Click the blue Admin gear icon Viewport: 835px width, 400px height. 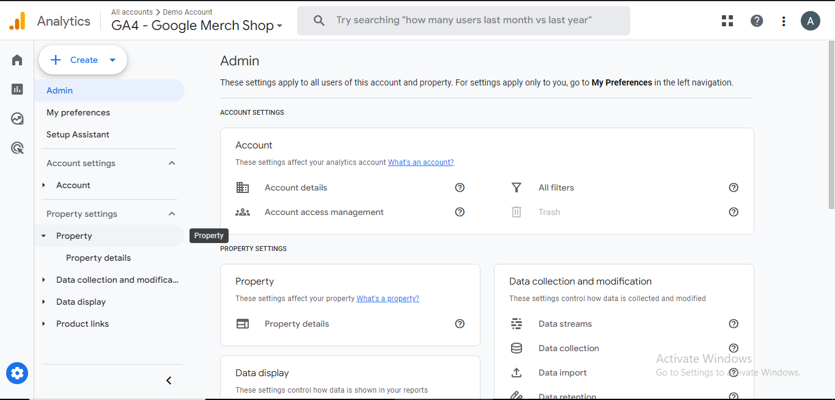point(17,373)
